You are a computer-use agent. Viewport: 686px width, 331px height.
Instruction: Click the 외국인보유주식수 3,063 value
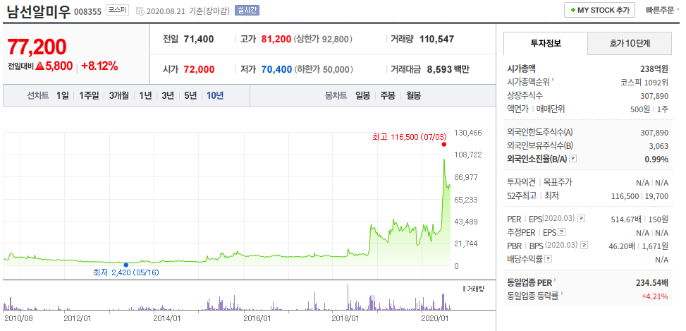[659, 146]
